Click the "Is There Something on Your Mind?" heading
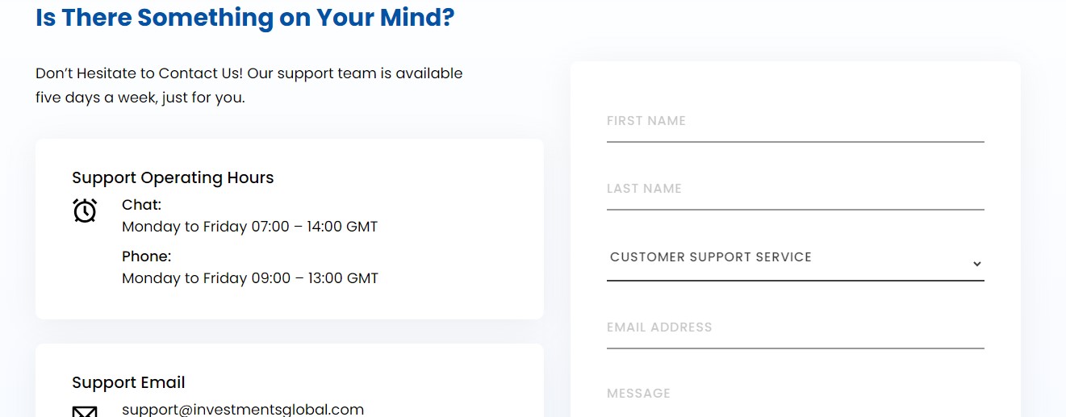1066x417 pixels. [245, 17]
